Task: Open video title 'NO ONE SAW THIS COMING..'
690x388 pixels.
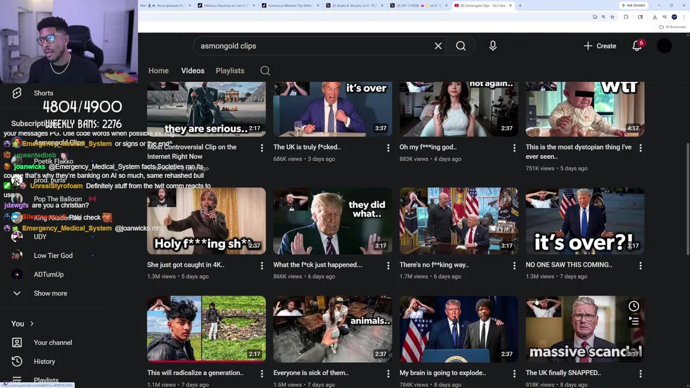Action: click(x=569, y=265)
